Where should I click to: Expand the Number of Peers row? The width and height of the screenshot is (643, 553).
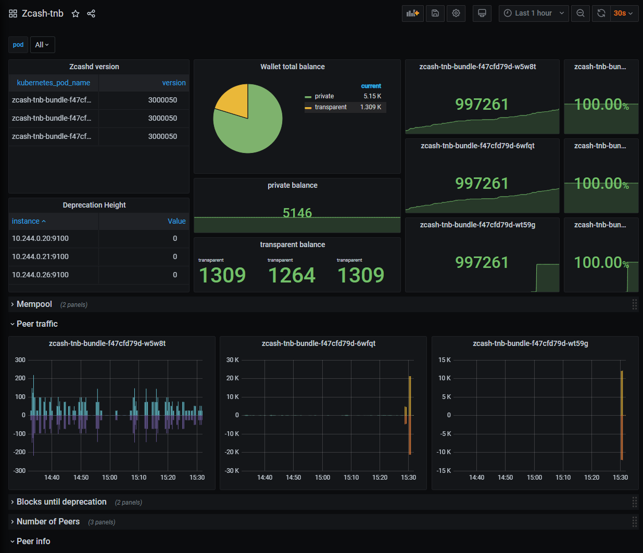[48, 522]
